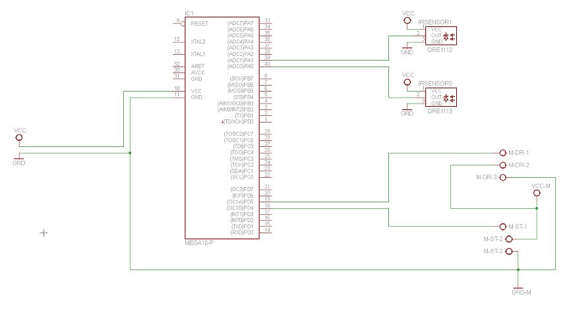Select IC1 pin 10 VCC label
The width and height of the screenshot is (571, 309).
tap(196, 91)
